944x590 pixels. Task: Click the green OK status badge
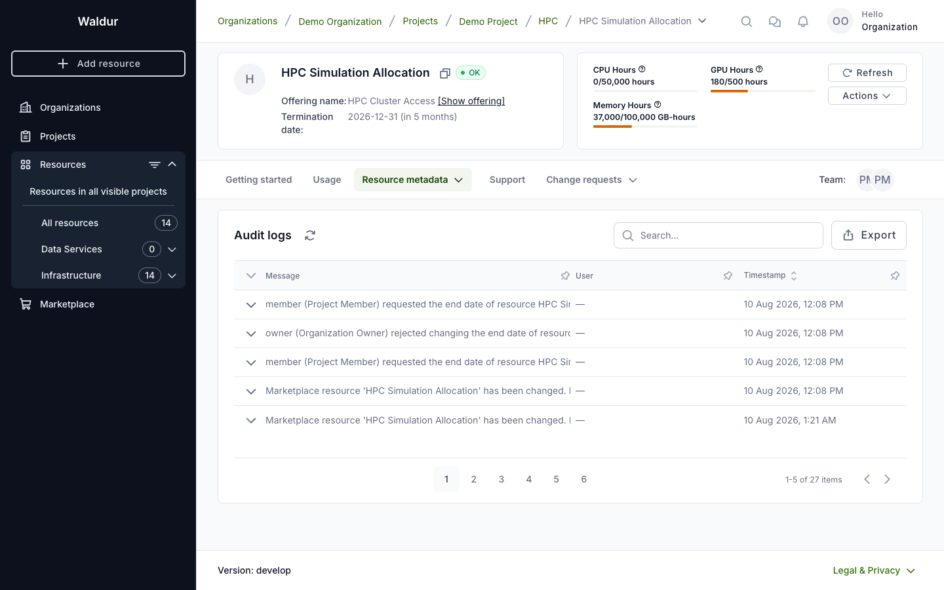(x=471, y=73)
